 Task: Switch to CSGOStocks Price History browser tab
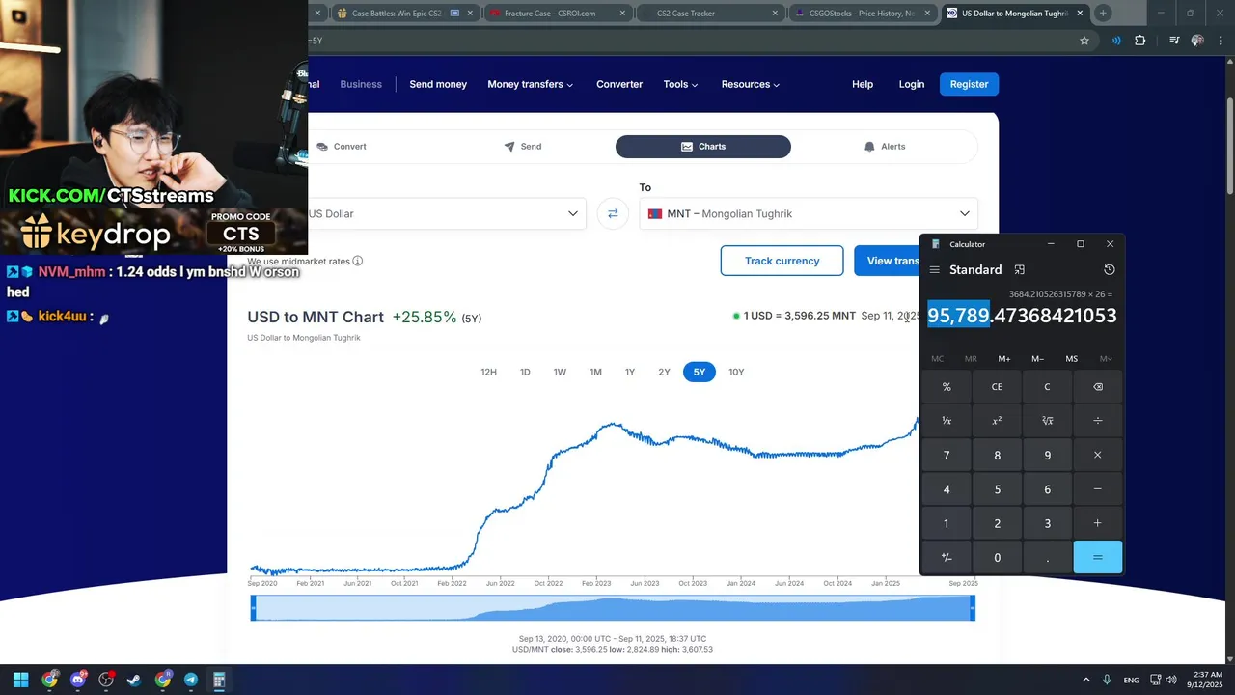[x=862, y=14]
